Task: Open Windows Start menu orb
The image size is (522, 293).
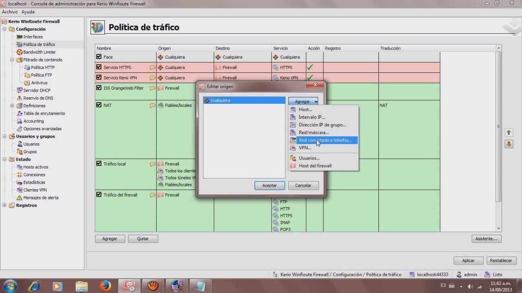Action: click(x=10, y=286)
